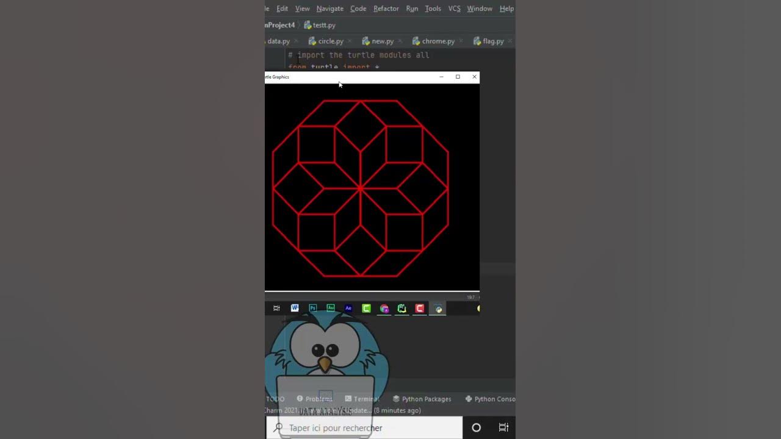Minimize the Turtle Graphics window
Screen dimensions: 781x439
point(441,77)
